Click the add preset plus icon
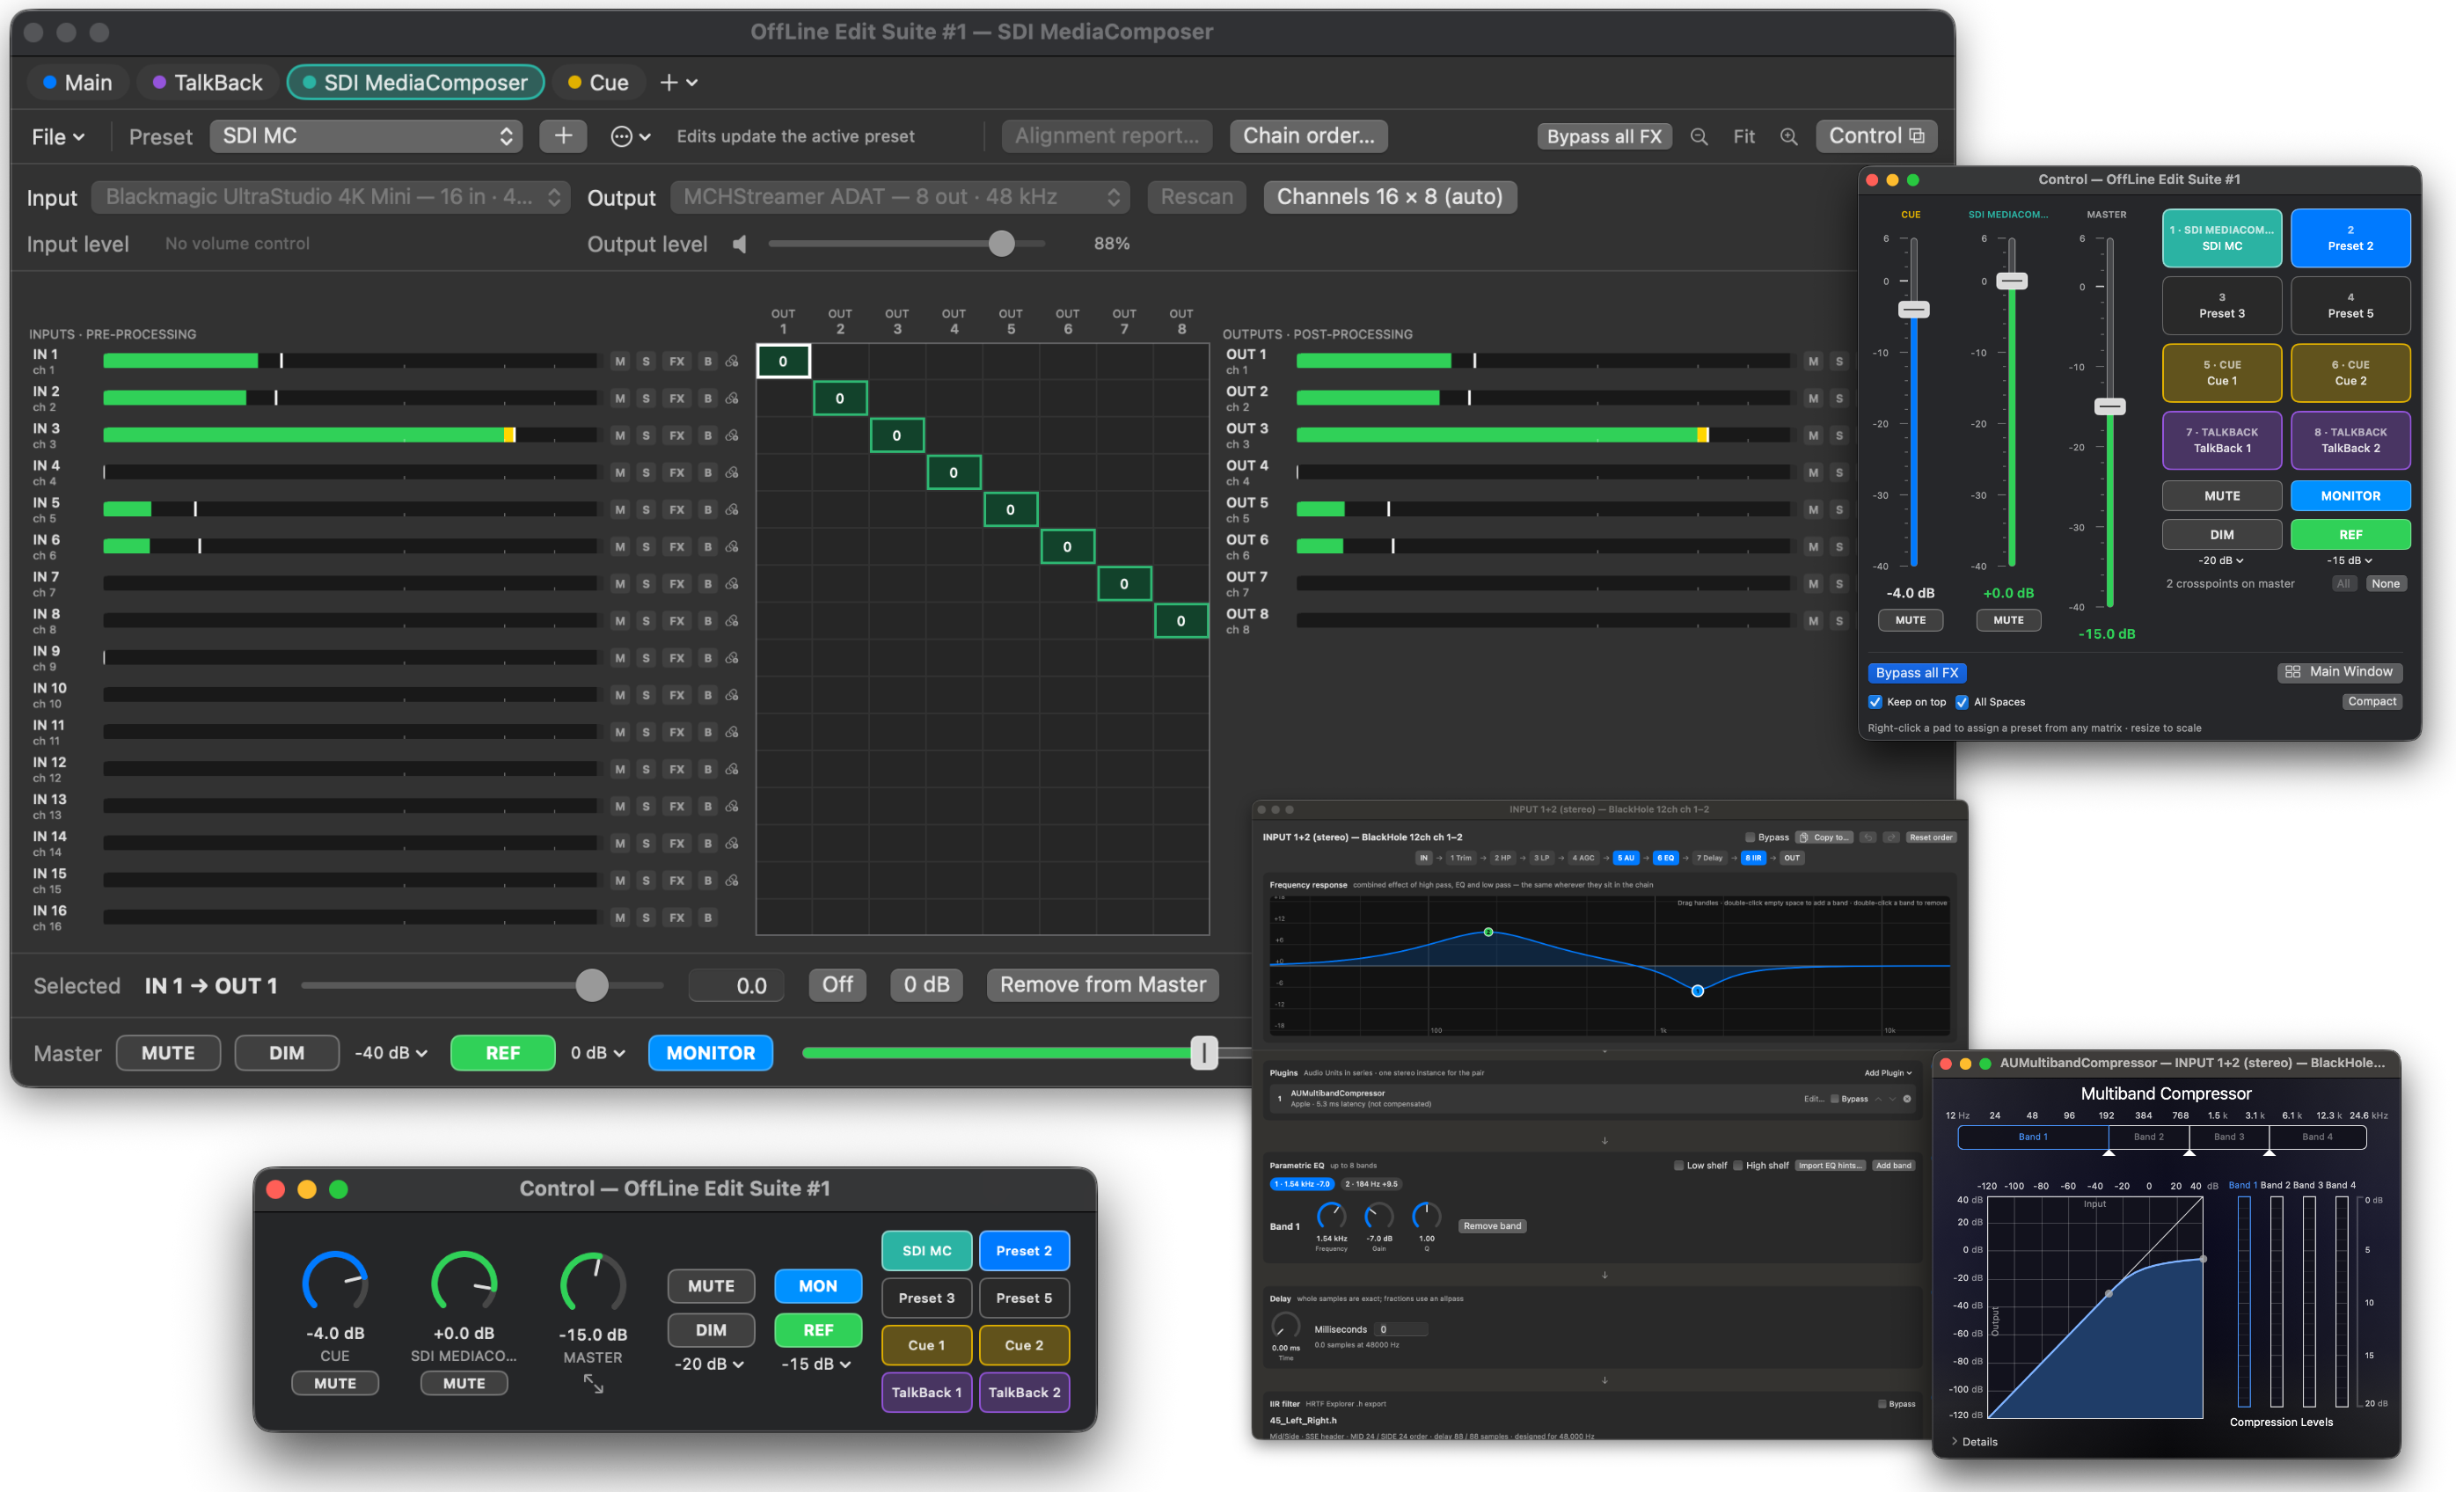This screenshot has width=2456, height=1492. tap(563, 135)
